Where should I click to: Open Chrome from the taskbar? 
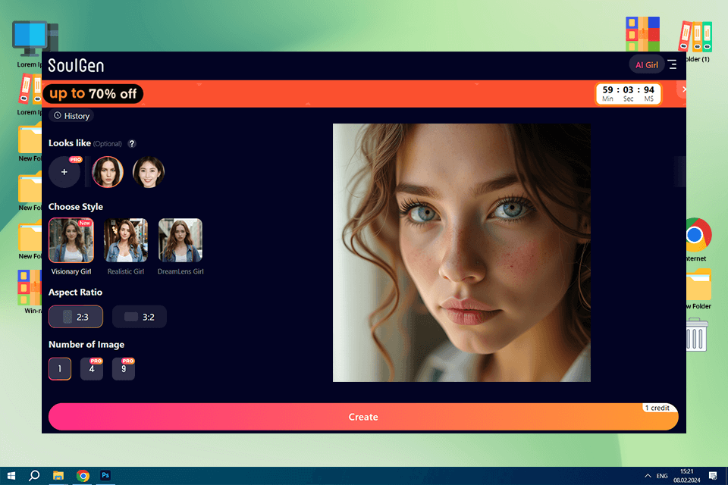(x=83, y=476)
